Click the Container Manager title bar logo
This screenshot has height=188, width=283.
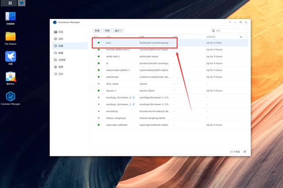coord(55,22)
